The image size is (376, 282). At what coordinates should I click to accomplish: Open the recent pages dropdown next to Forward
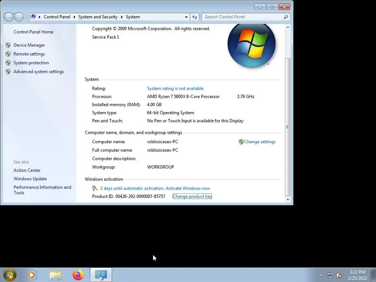click(x=26, y=17)
